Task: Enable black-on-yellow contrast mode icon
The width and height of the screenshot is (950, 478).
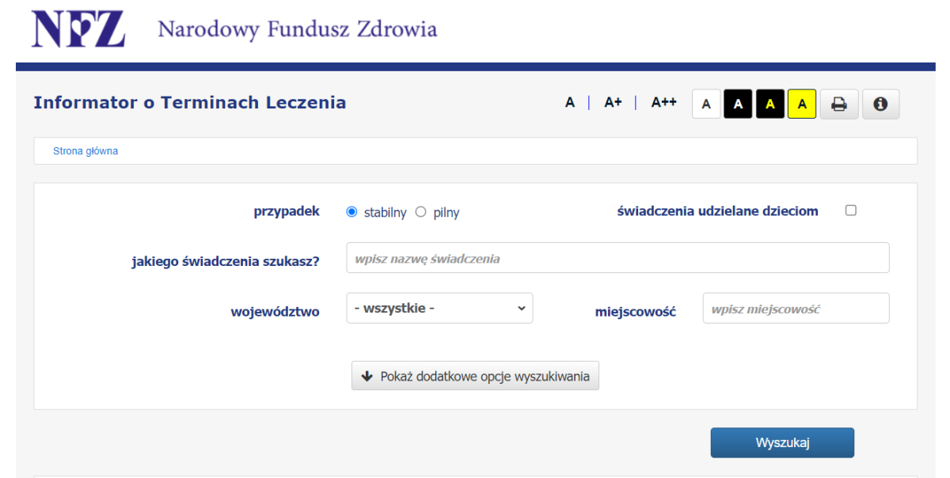Action: tap(801, 104)
